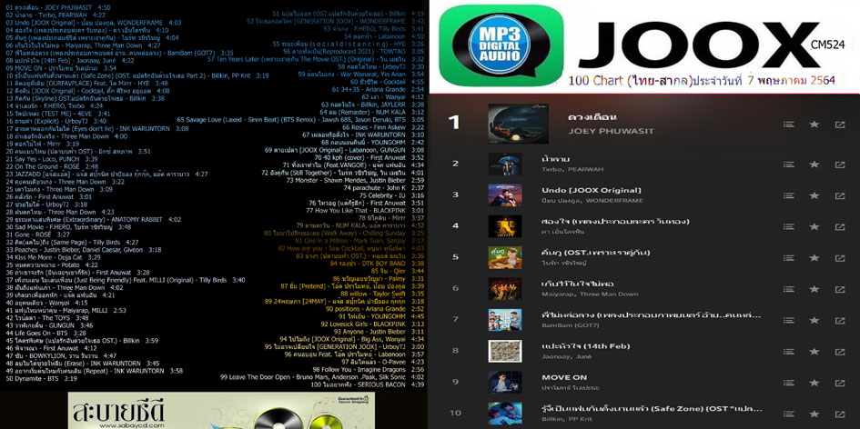Click playlist icon on Jaonaay, Juné row
Viewport: 860px width, 429px height.
point(789,351)
